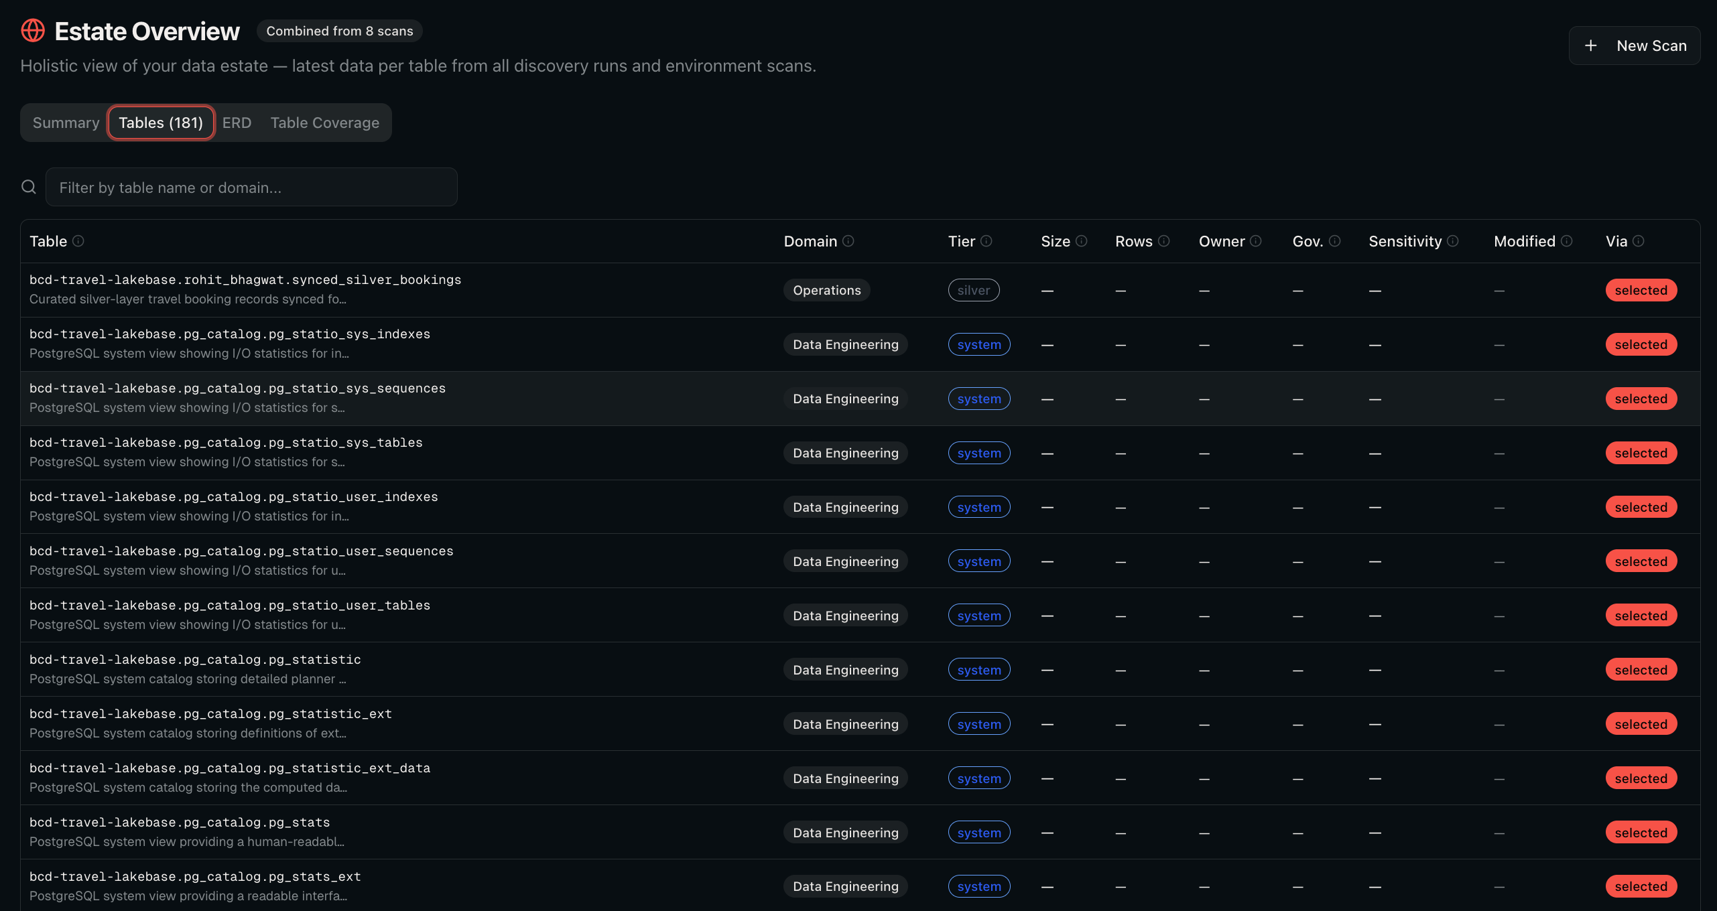1717x911 pixels.
Task: Click selected badge for pg_stats_ext
Action: (1641, 887)
